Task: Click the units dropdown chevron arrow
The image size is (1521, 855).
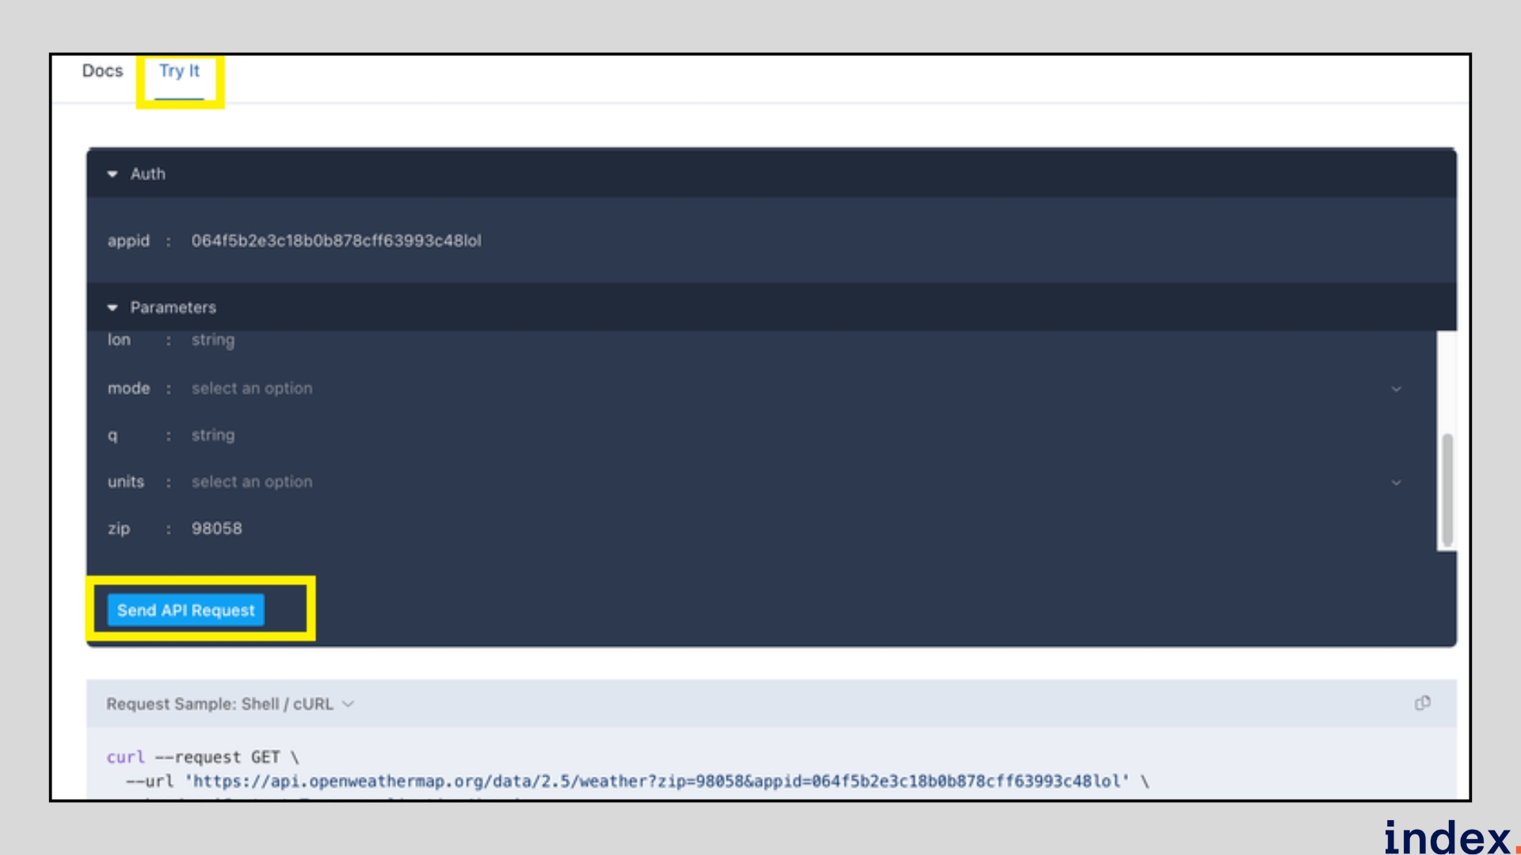Action: [x=1396, y=482]
